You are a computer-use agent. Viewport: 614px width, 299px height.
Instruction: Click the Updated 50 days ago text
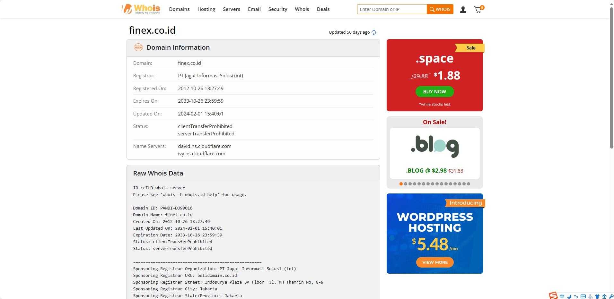[349, 32]
